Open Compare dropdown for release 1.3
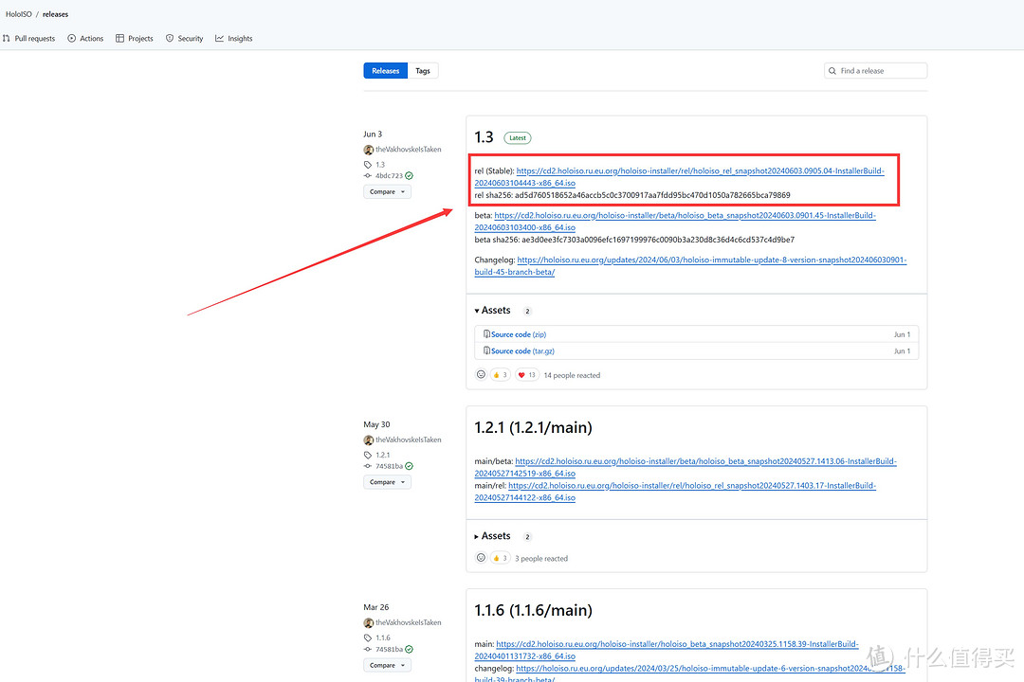This screenshot has width=1024, height=682. click(387, 191)
